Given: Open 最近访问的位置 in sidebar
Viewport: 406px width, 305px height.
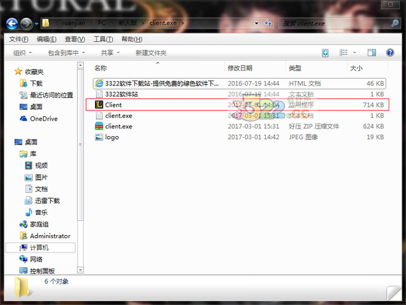Looking at the screenshot, I should click(x=47, y=95).
